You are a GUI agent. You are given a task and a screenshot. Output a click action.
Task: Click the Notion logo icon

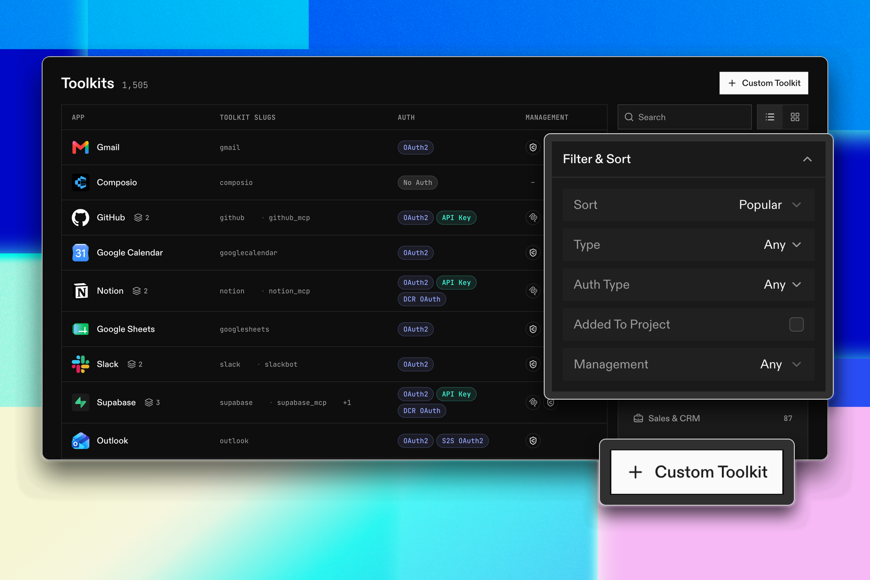81,291
